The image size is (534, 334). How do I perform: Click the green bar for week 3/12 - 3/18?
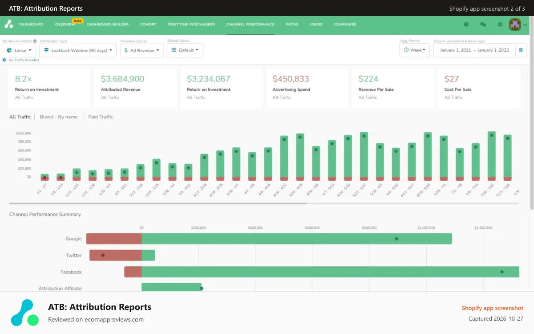tap(204, 165)
